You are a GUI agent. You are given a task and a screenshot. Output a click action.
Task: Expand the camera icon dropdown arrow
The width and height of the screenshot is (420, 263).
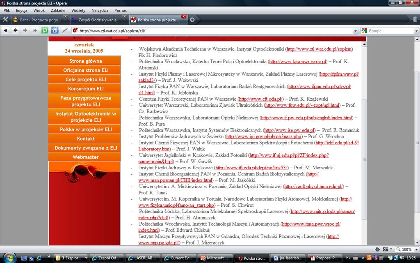[391, 249]
